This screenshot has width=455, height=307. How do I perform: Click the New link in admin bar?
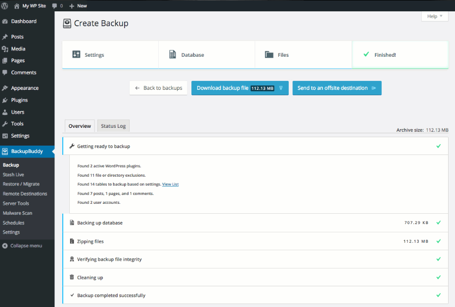[82, 6]
